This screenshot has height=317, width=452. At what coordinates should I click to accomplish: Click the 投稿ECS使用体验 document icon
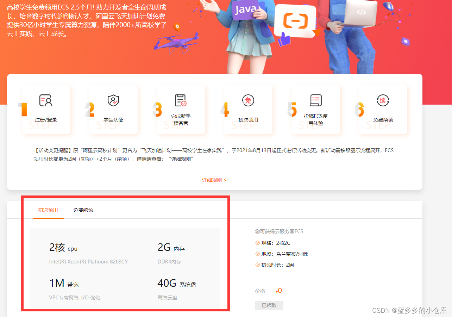[x=315, y=101]
